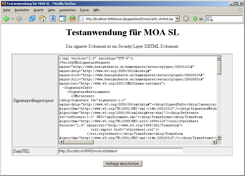
Task: Click the grey Forward arrow button
Action: click(x=19, y=19)
